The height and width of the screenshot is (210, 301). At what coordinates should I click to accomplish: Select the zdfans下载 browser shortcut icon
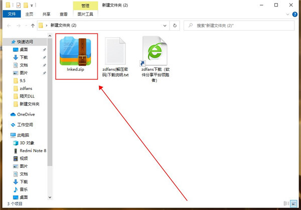click(x=155, y=51)
